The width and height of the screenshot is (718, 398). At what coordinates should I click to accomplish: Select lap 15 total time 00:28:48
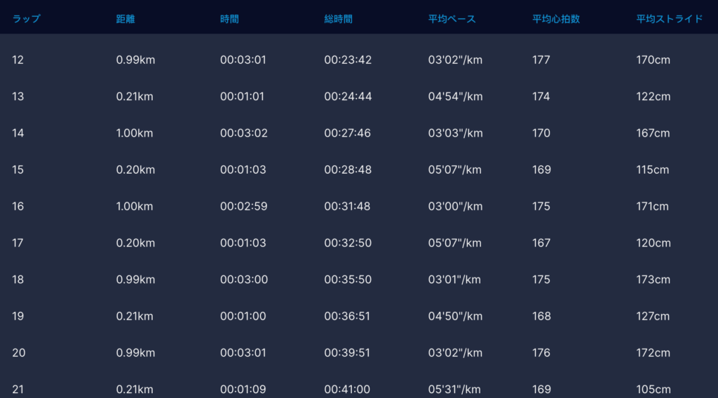(348, 170)
